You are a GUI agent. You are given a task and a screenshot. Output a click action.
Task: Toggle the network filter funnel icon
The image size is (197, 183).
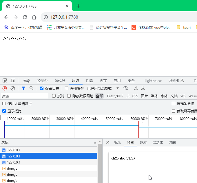[x=23, y=88]
